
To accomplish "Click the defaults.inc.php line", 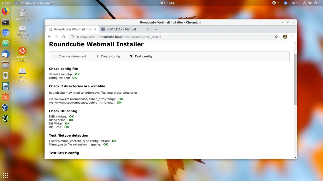I will tap(64, 74).
